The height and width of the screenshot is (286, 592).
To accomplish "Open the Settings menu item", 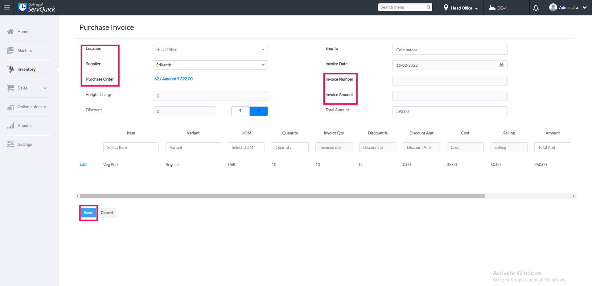I will tap(25, 144).
